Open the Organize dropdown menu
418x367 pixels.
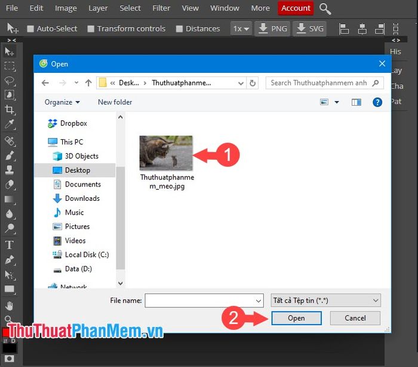coord(62,102)
